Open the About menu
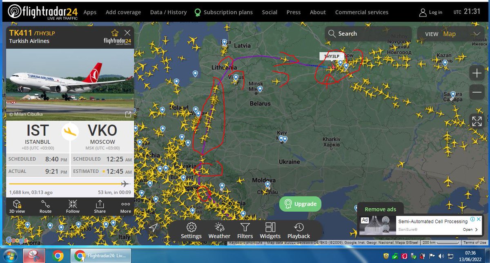The height and width of the screenshot is (263, 490). 318,12
